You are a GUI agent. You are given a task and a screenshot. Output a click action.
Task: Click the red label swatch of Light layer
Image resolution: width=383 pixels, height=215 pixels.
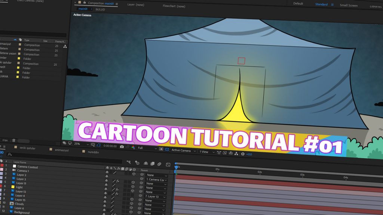click(1, 186)
